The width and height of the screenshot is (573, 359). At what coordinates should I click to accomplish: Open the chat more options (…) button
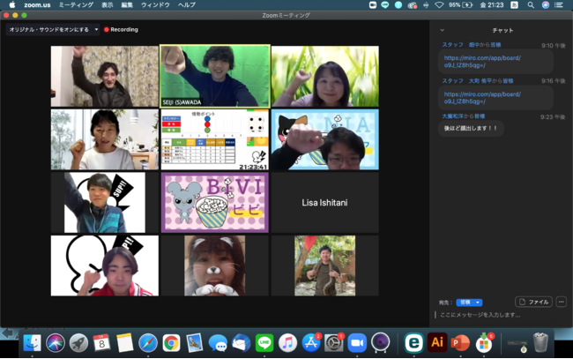coord(561,302)
